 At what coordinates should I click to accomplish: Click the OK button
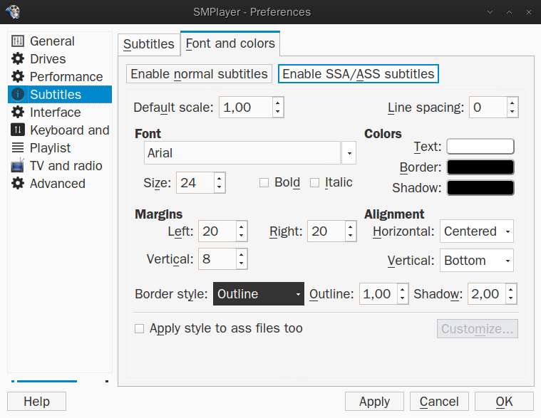tap(504, 402)
